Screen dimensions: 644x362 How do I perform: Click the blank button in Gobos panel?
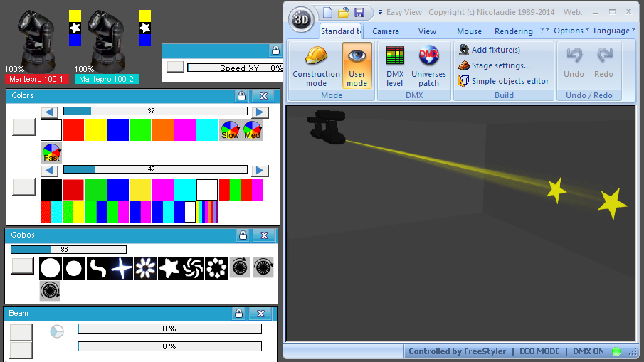[x=22, y=265]
